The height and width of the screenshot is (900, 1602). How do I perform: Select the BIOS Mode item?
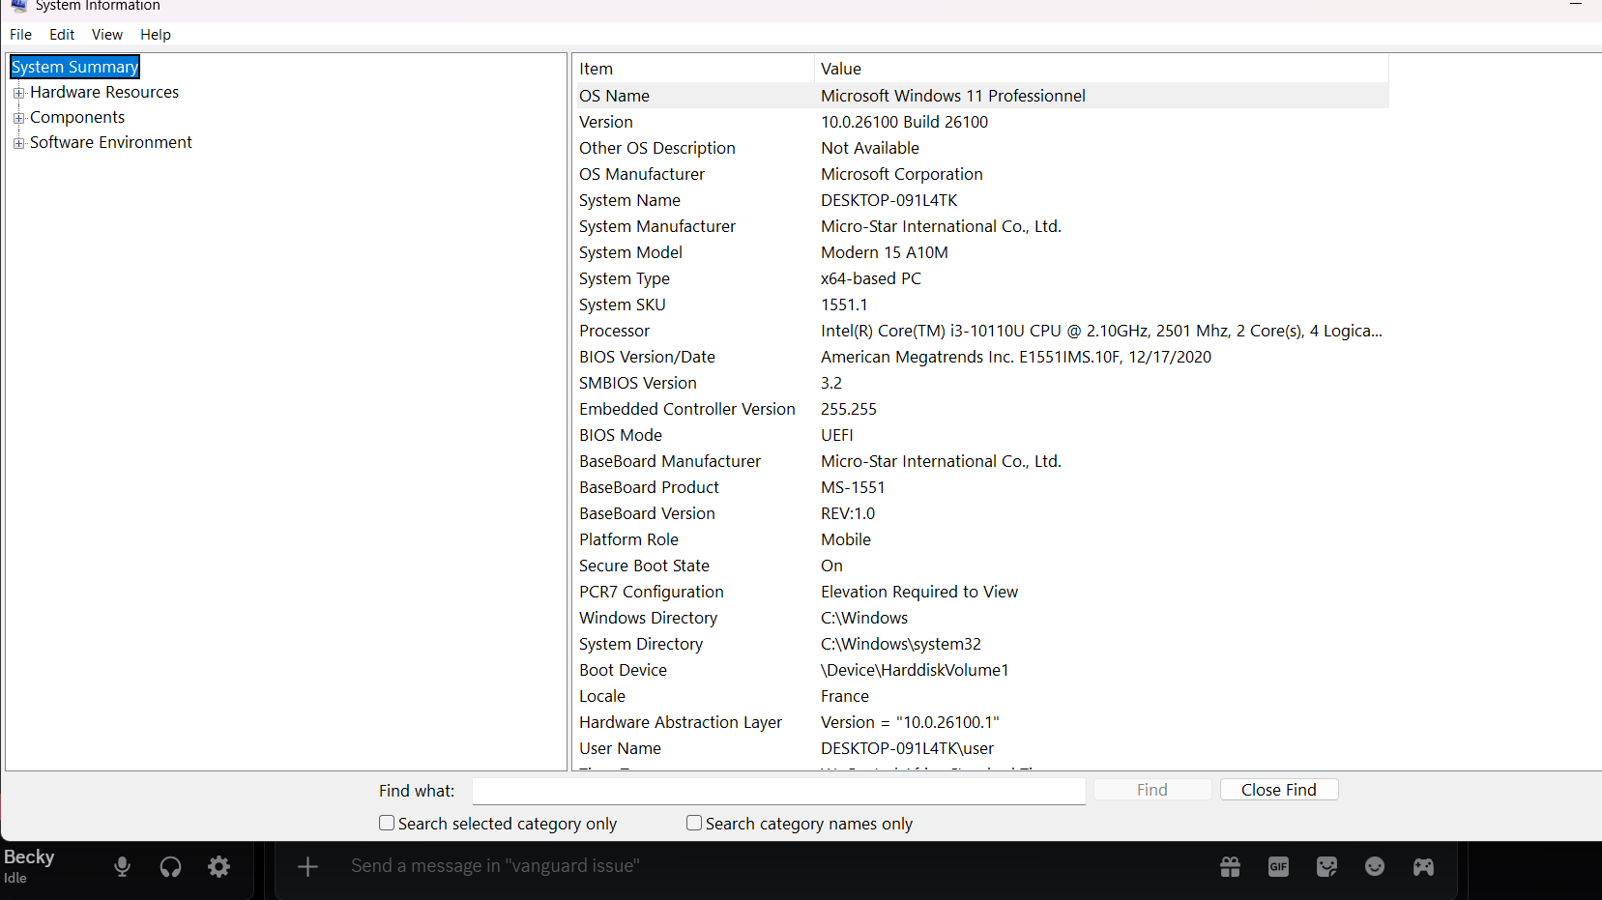pyautogui.click(x=621, y=435)
